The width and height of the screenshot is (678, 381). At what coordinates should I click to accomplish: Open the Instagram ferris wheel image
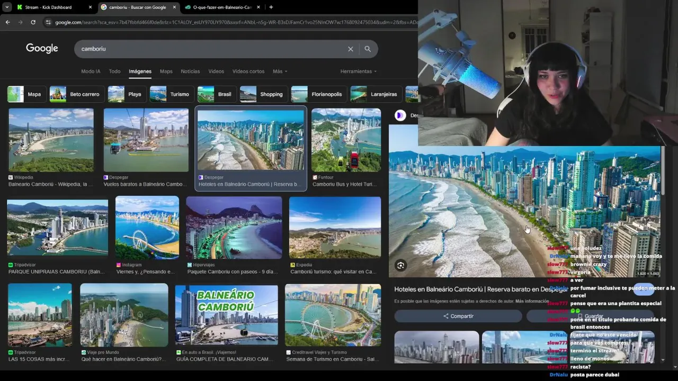(x=147, y=228)
